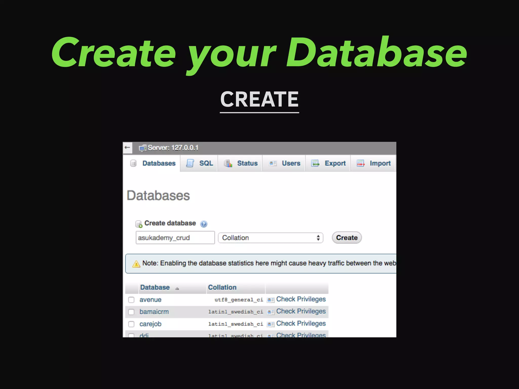Open the Collation dropdown
This screenshot has width=519, height=389.
coord(270,238)
